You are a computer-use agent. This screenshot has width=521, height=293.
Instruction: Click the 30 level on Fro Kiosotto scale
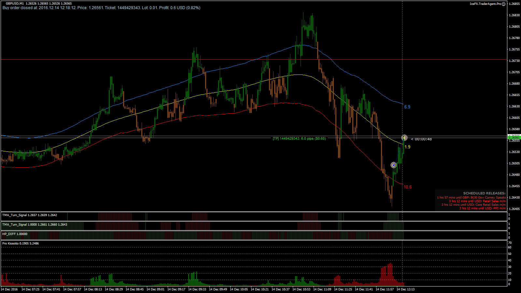[x=510, y=267]
